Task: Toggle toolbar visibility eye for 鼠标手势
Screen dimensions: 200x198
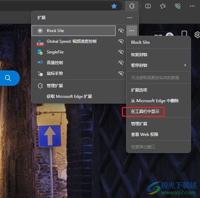Action: click(121, 73)
